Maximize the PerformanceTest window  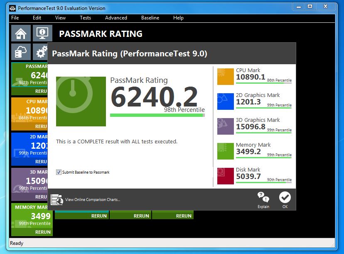(x=310, y=6)
